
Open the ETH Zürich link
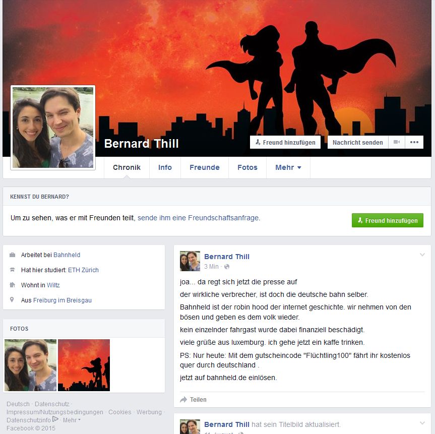83,270
